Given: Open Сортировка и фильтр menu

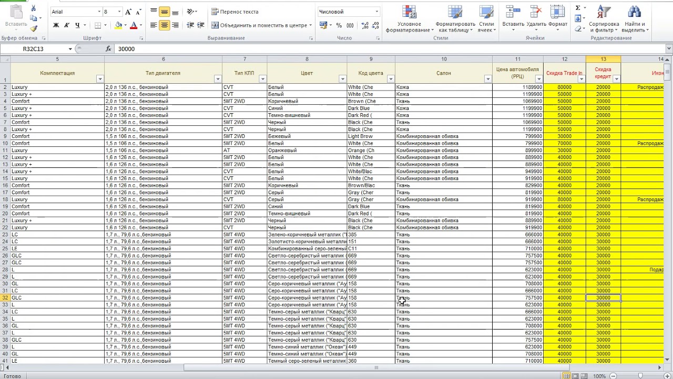Looking at the screenshot, I should tap(604, 19).
